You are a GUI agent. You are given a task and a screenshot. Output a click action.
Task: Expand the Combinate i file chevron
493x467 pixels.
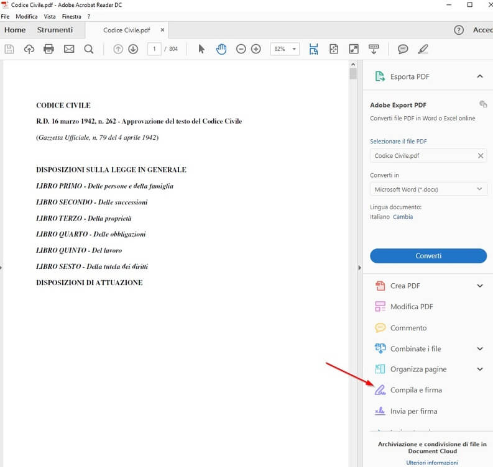pos(480,348)
